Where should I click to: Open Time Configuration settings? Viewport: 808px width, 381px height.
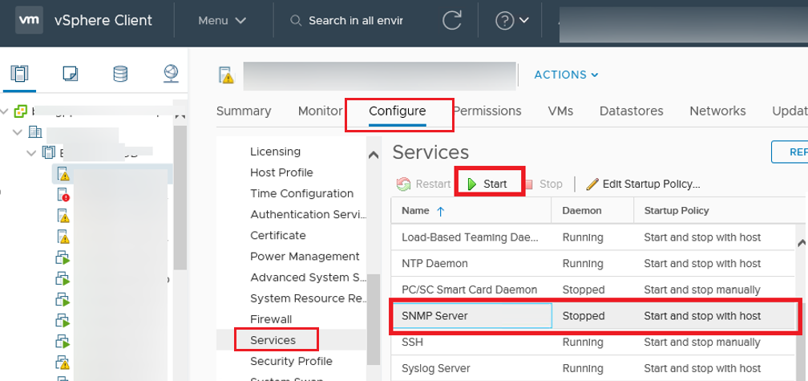tap(302, 193)
